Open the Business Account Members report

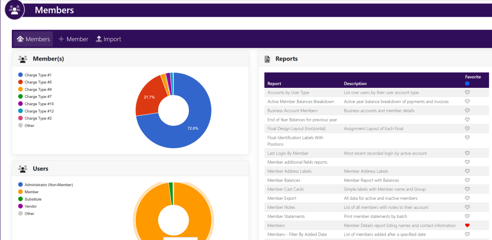click(292, 111)
